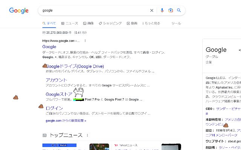Viewport: 241px width, 150px height.
Task: Click the first news thumbnail image
Action: tap(99, 147)
